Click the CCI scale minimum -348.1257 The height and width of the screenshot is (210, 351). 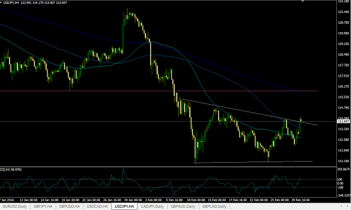point(344,195)
